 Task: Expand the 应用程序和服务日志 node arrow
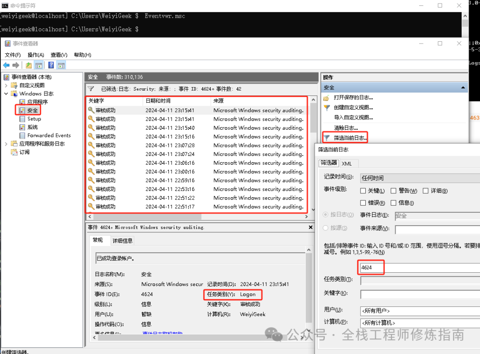coord(6,144)
